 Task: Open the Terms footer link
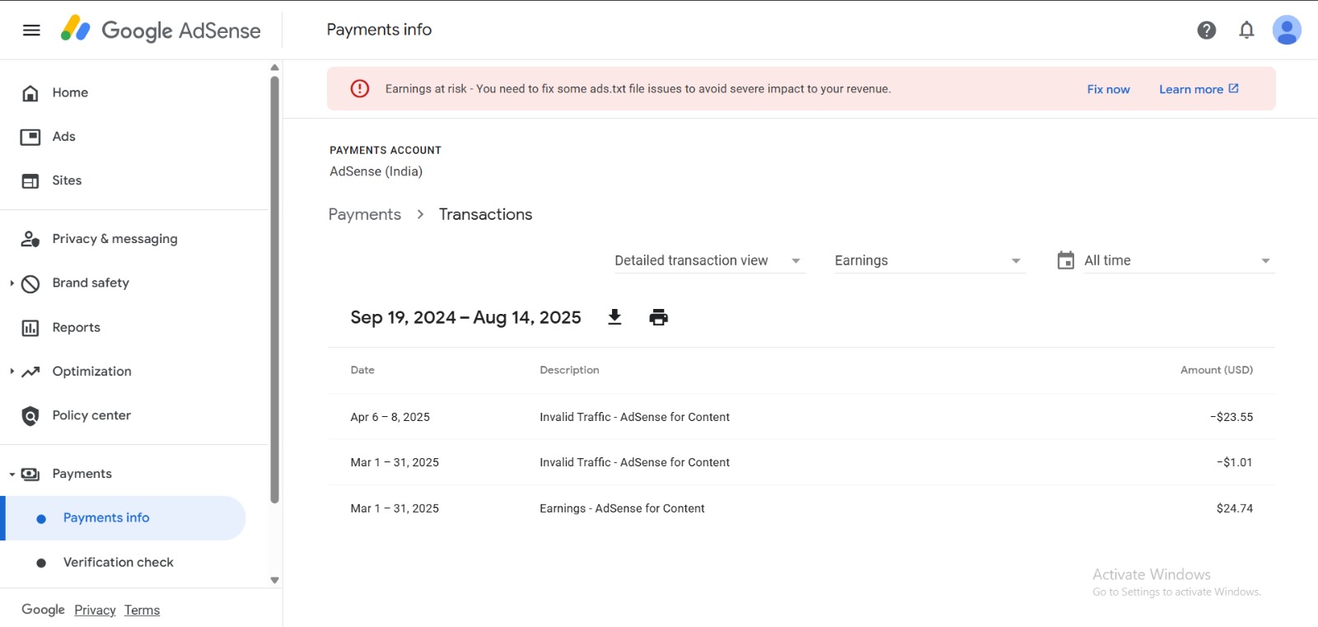(x=142, y=610)
